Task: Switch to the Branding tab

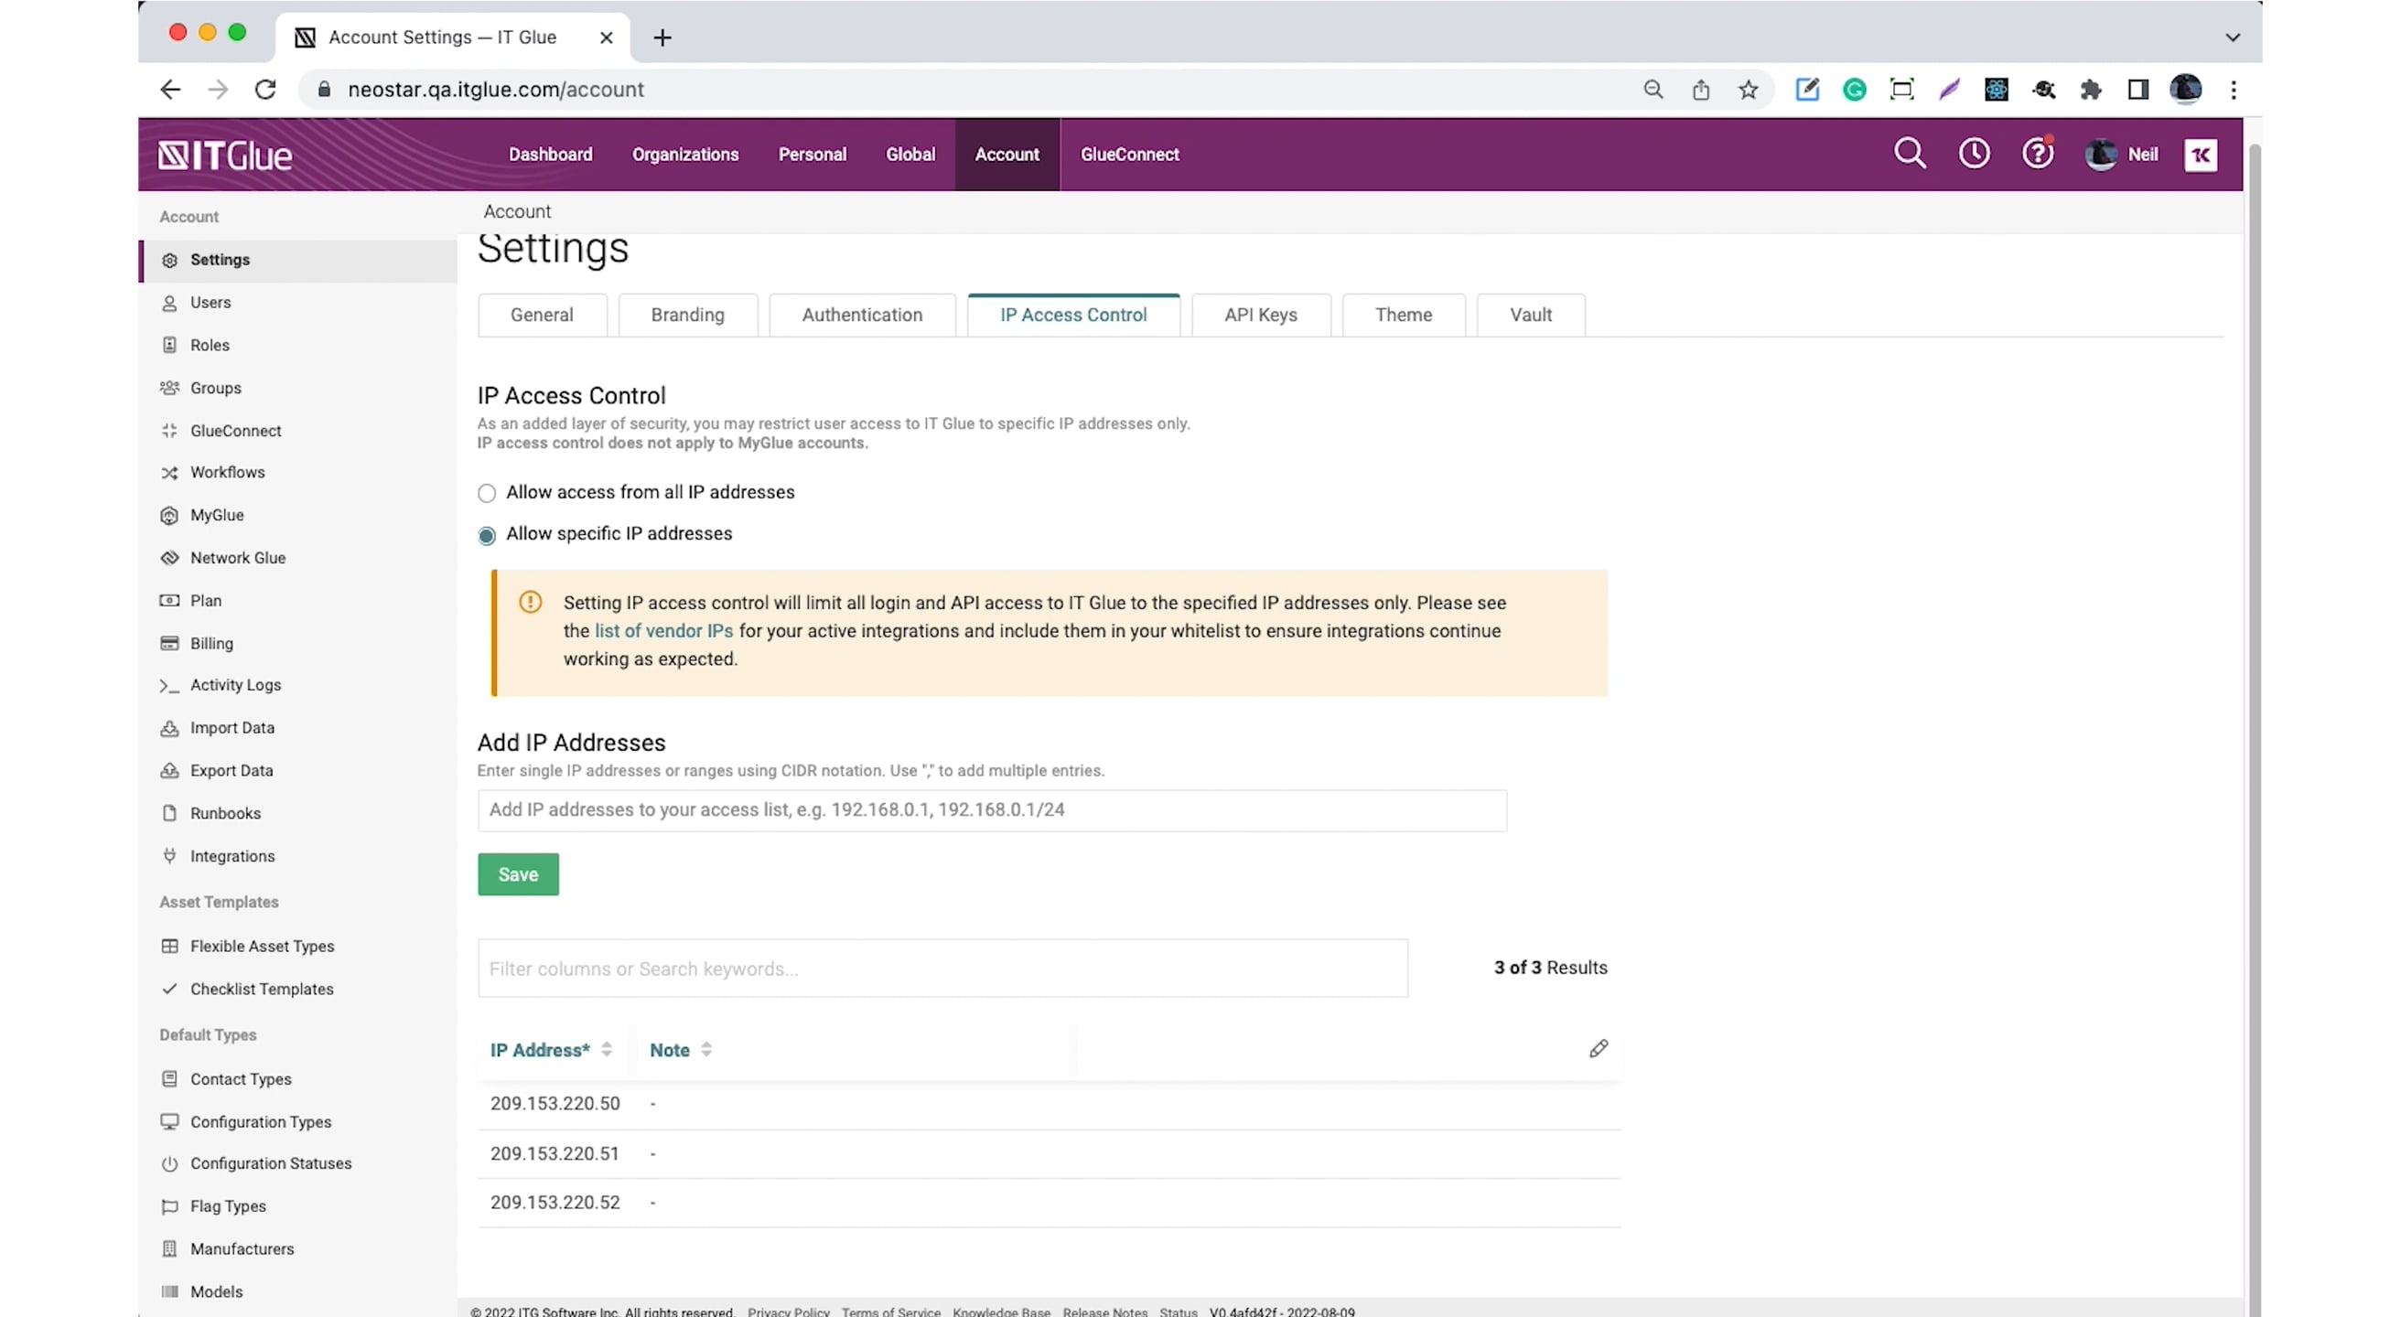Action: (x=687, y=315)
